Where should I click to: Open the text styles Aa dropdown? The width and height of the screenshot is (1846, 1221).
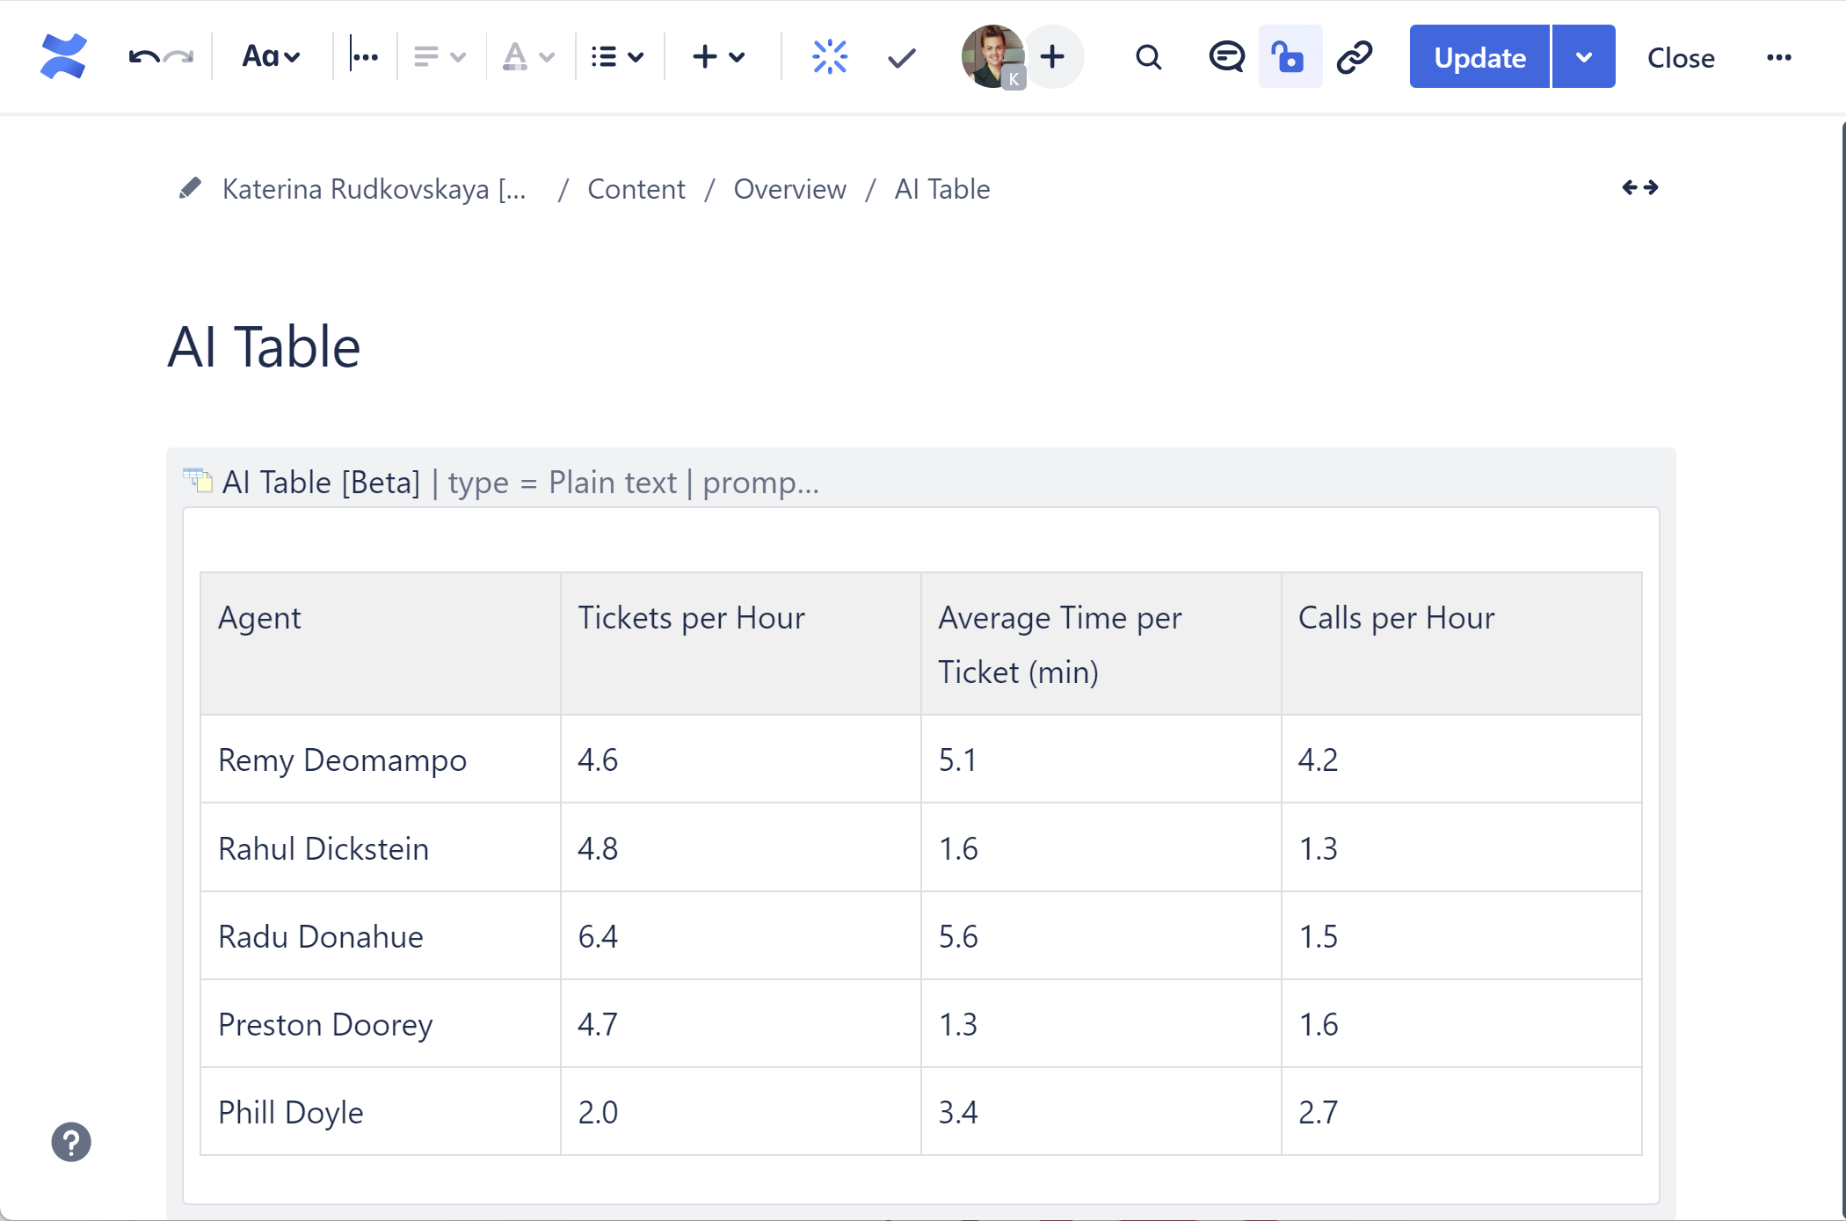click(x=271, y=57)
